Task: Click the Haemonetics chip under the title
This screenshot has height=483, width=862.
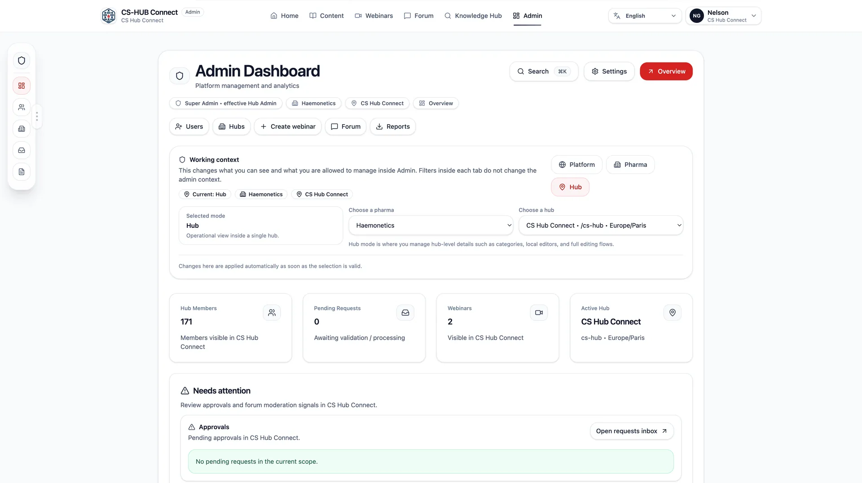Action: [313, 103]
